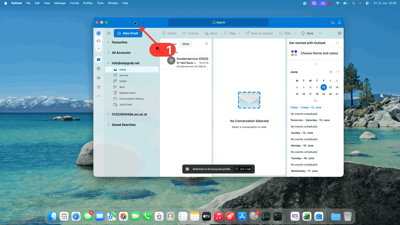
Task: Open the All Accounts globe profile icon
Action: pyautogui.click(x=99, y=33)
